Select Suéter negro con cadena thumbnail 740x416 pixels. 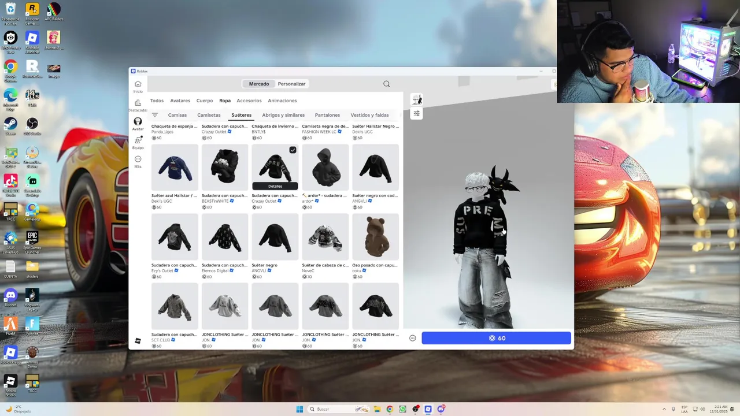tap(376, 167)
